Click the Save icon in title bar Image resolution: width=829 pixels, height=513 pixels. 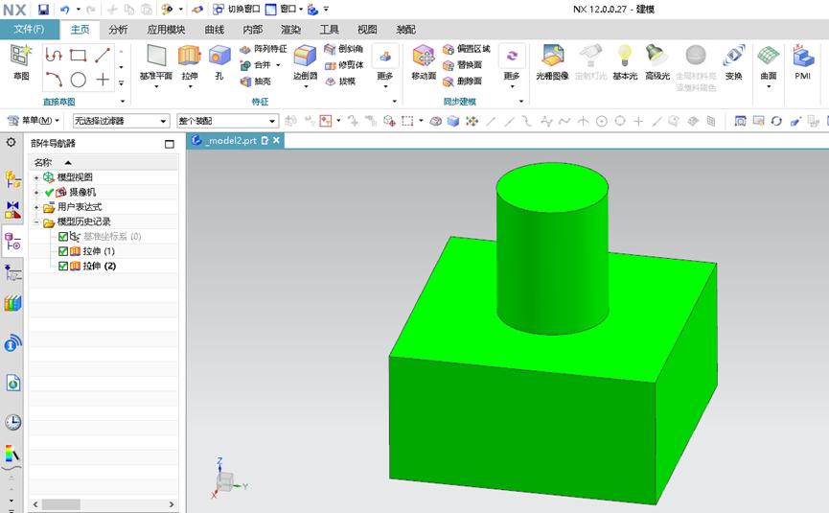[43, 9]
